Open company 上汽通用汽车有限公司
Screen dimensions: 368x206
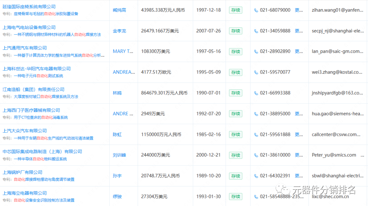coord(25,48)
